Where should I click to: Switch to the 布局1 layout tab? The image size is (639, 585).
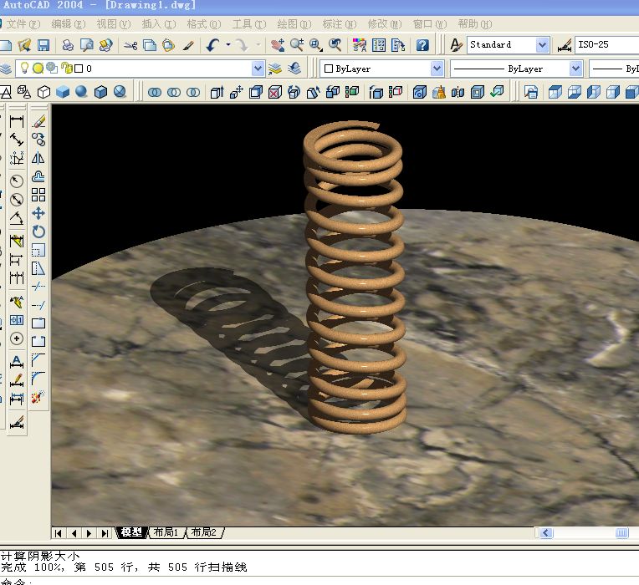click(x=166, y=532)
